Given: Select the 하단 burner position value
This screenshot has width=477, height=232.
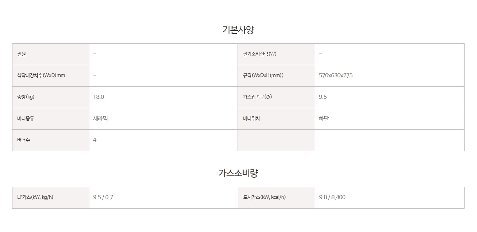Looking at the screenshot, I should tap(324, 118).
